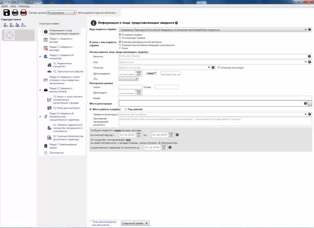This screenshot has height=228, width=314.
Task: Select the Иное radio option
Action: pos(120,48)
